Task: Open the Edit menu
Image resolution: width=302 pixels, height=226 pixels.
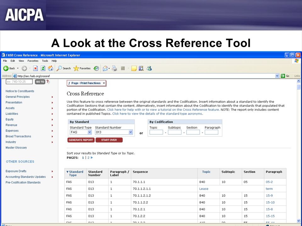Action: [x=13, y=61]
